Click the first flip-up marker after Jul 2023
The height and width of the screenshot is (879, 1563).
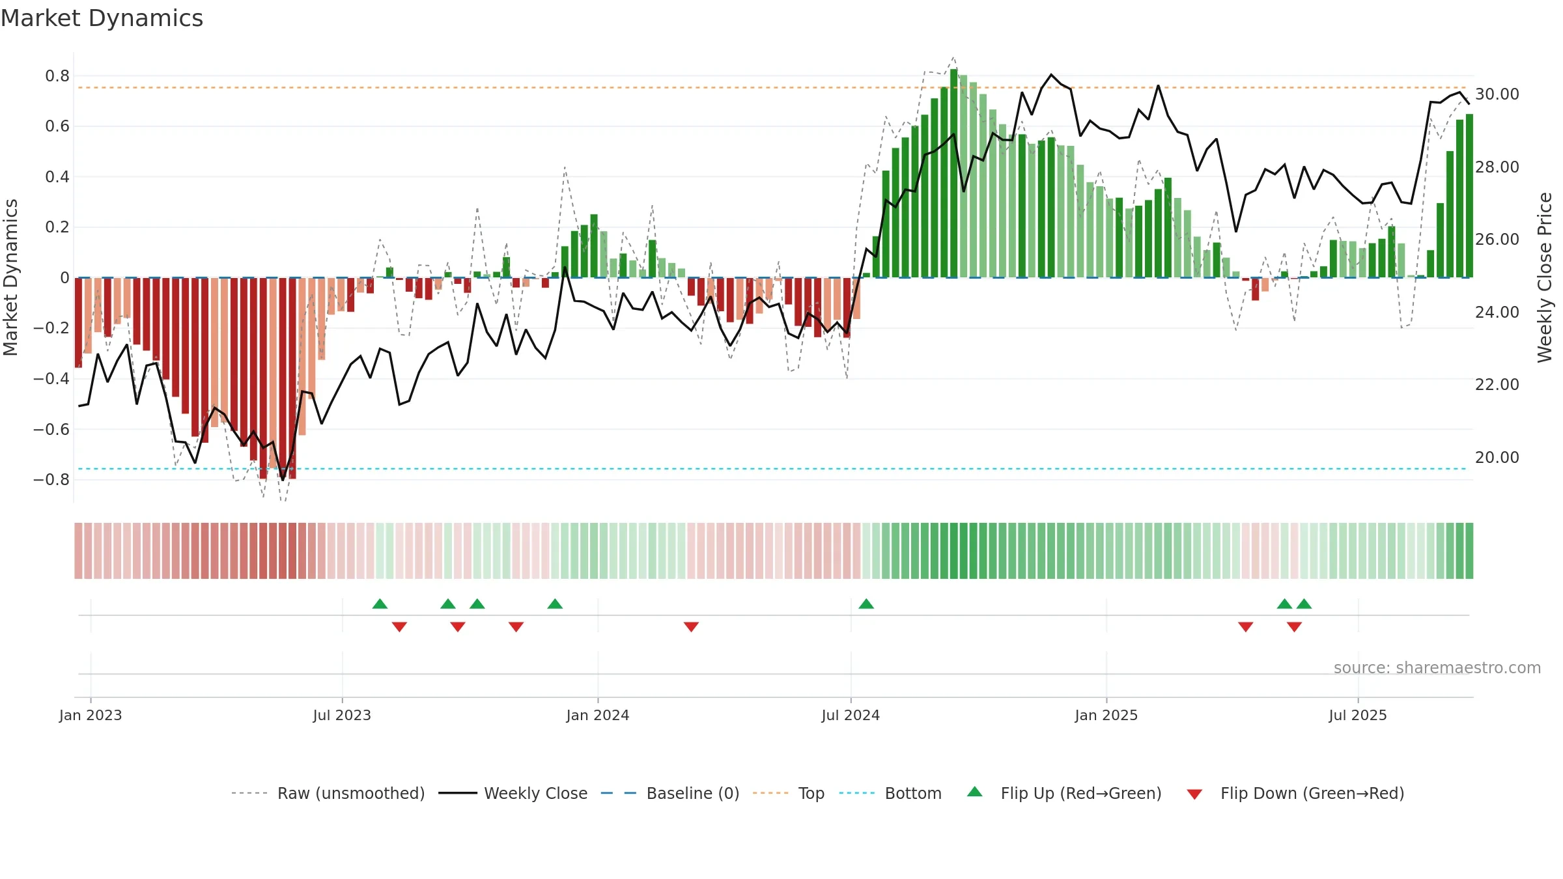point(380,604)
